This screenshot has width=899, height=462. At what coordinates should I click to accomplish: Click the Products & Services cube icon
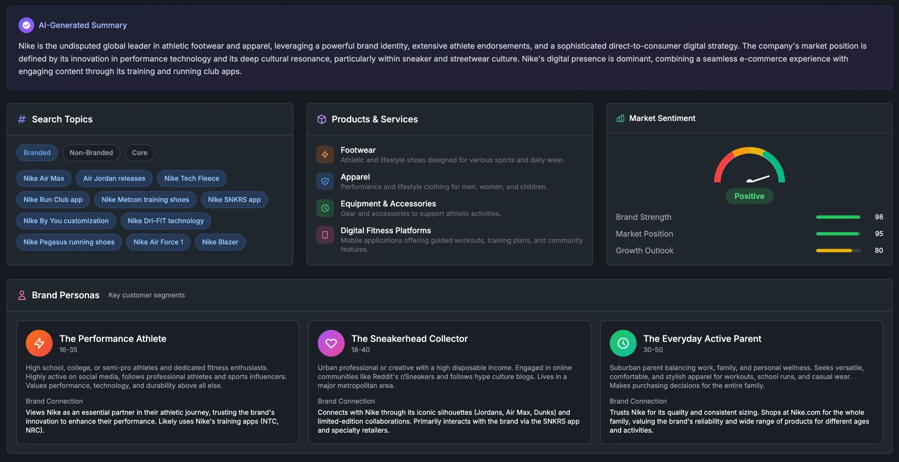(x=321, y=119)
